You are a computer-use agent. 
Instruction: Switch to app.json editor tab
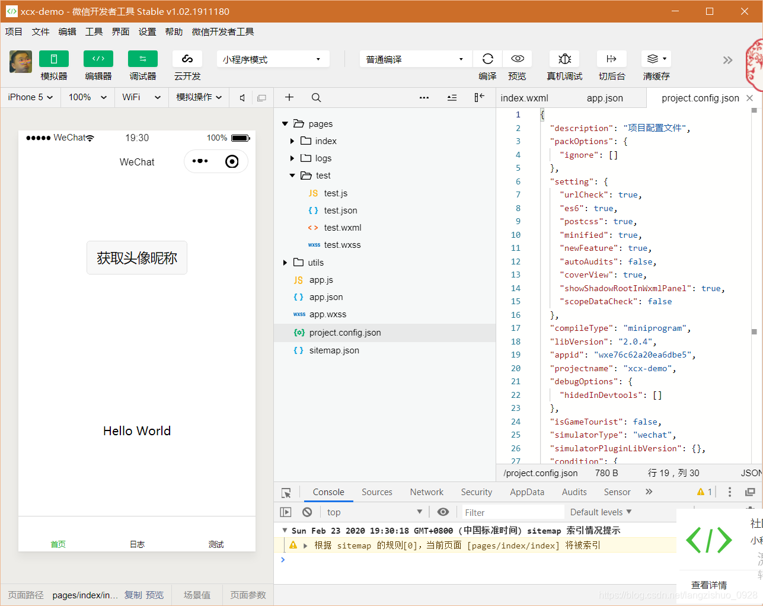605,98
